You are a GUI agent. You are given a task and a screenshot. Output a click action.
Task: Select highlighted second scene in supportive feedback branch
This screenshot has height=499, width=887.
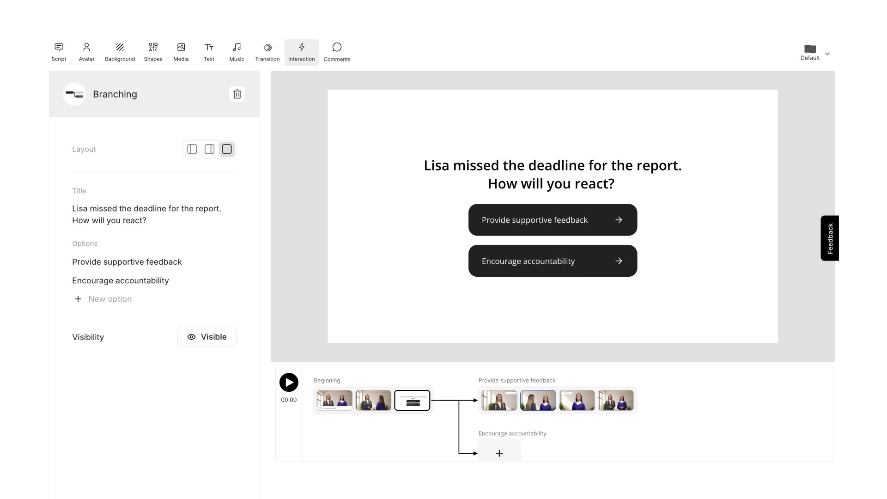(538, 401)
